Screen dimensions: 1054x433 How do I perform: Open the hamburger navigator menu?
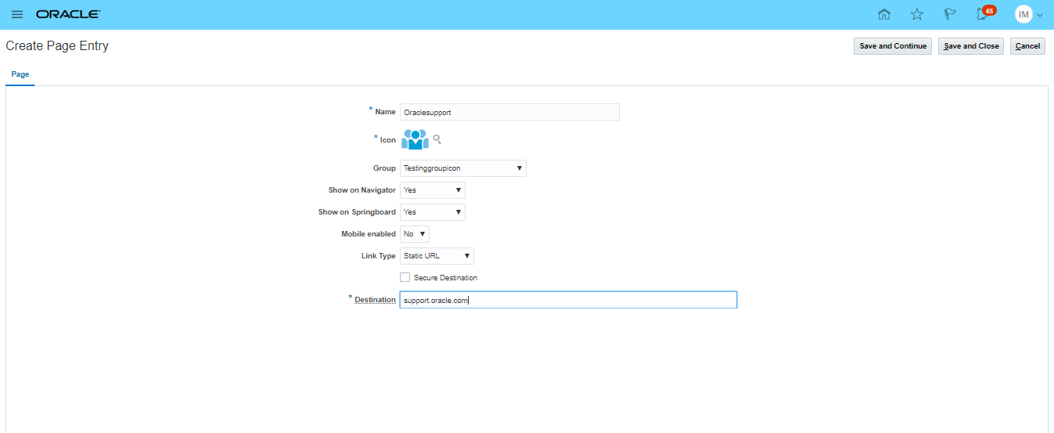click(x=17, y=15)
